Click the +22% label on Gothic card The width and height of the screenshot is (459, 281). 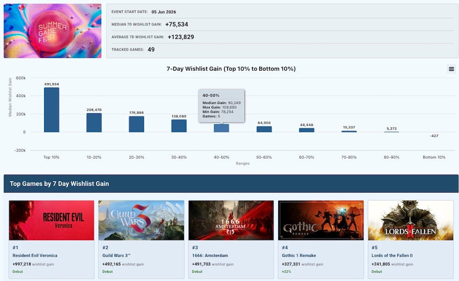point(286,272)
